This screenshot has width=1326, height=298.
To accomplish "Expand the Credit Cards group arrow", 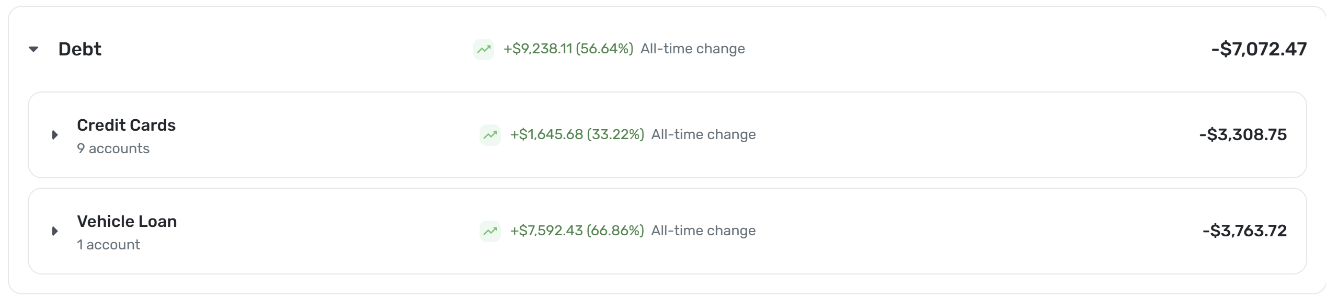I will [55, 135].
